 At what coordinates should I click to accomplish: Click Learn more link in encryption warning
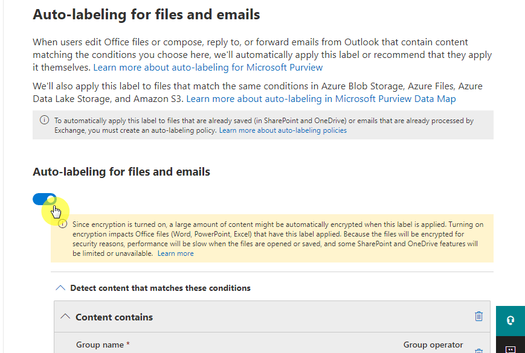[175, 253]
